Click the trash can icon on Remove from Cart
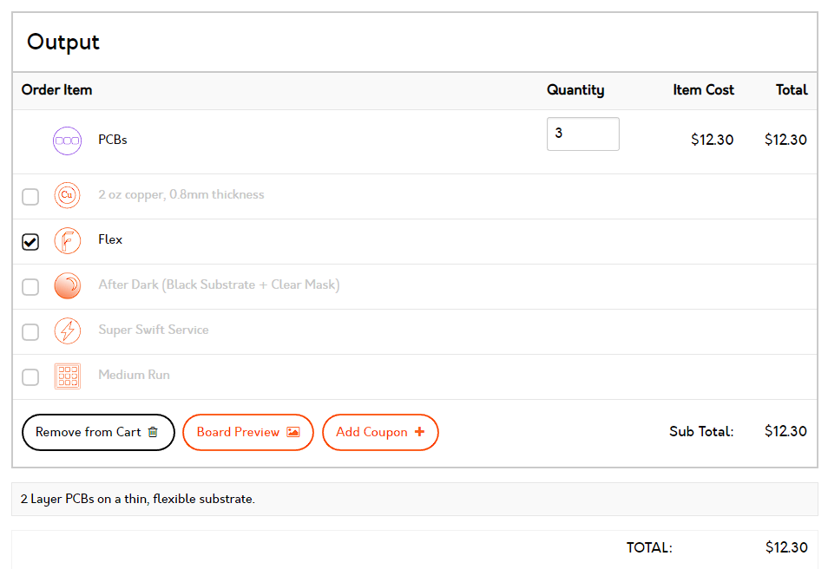828x569 pixels. click(153, 432)
